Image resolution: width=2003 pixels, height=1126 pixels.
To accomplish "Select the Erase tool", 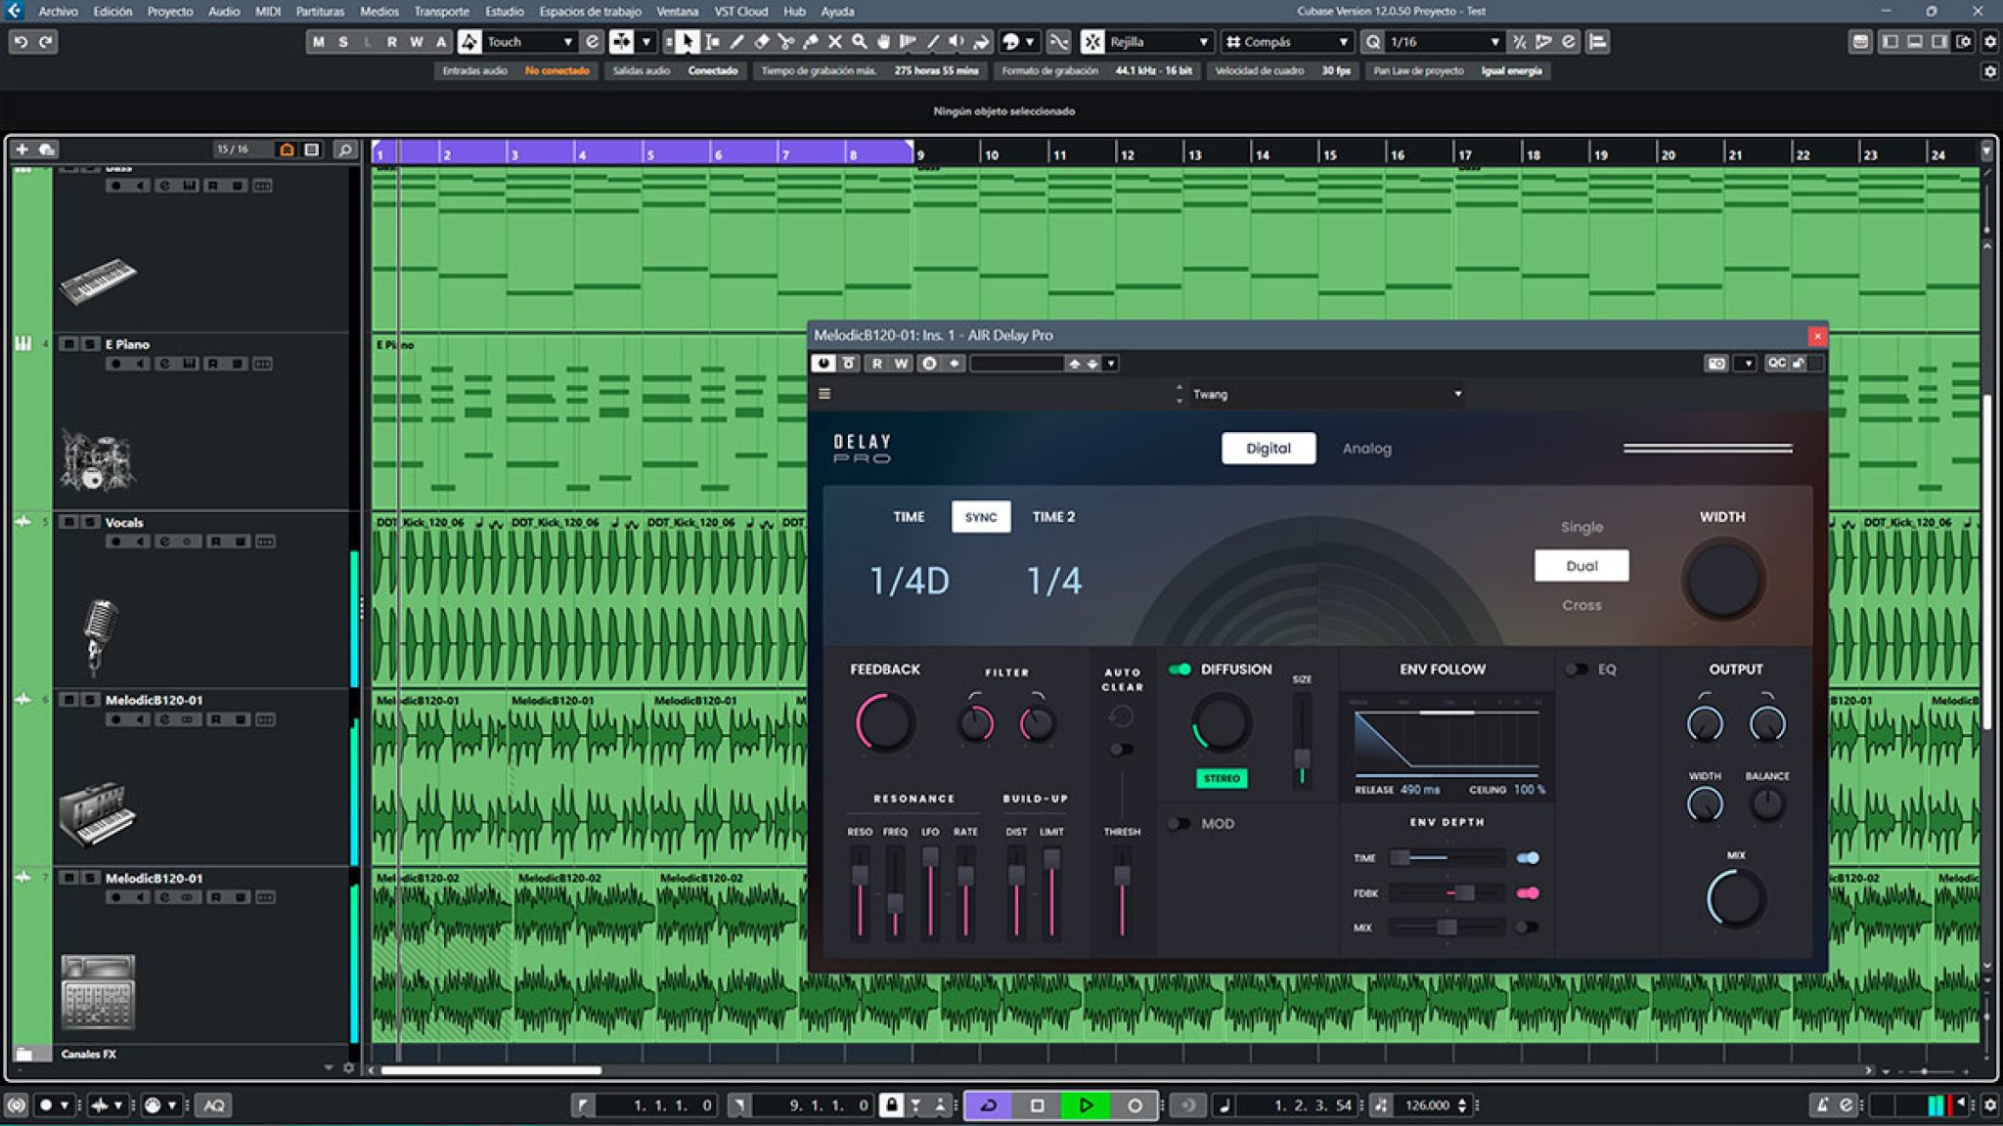I will [x=761, y=42].
